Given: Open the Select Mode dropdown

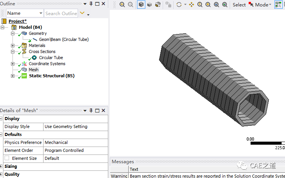Looking at the screenshot, I should tap(260, 5).
